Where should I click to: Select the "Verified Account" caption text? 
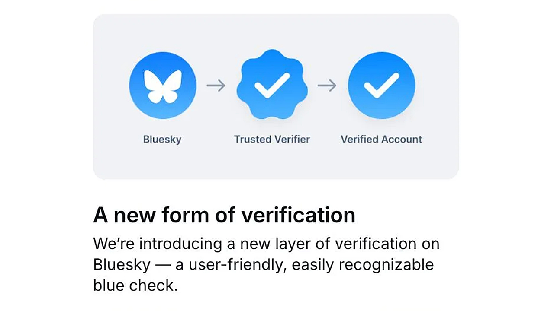click(381, 140)
